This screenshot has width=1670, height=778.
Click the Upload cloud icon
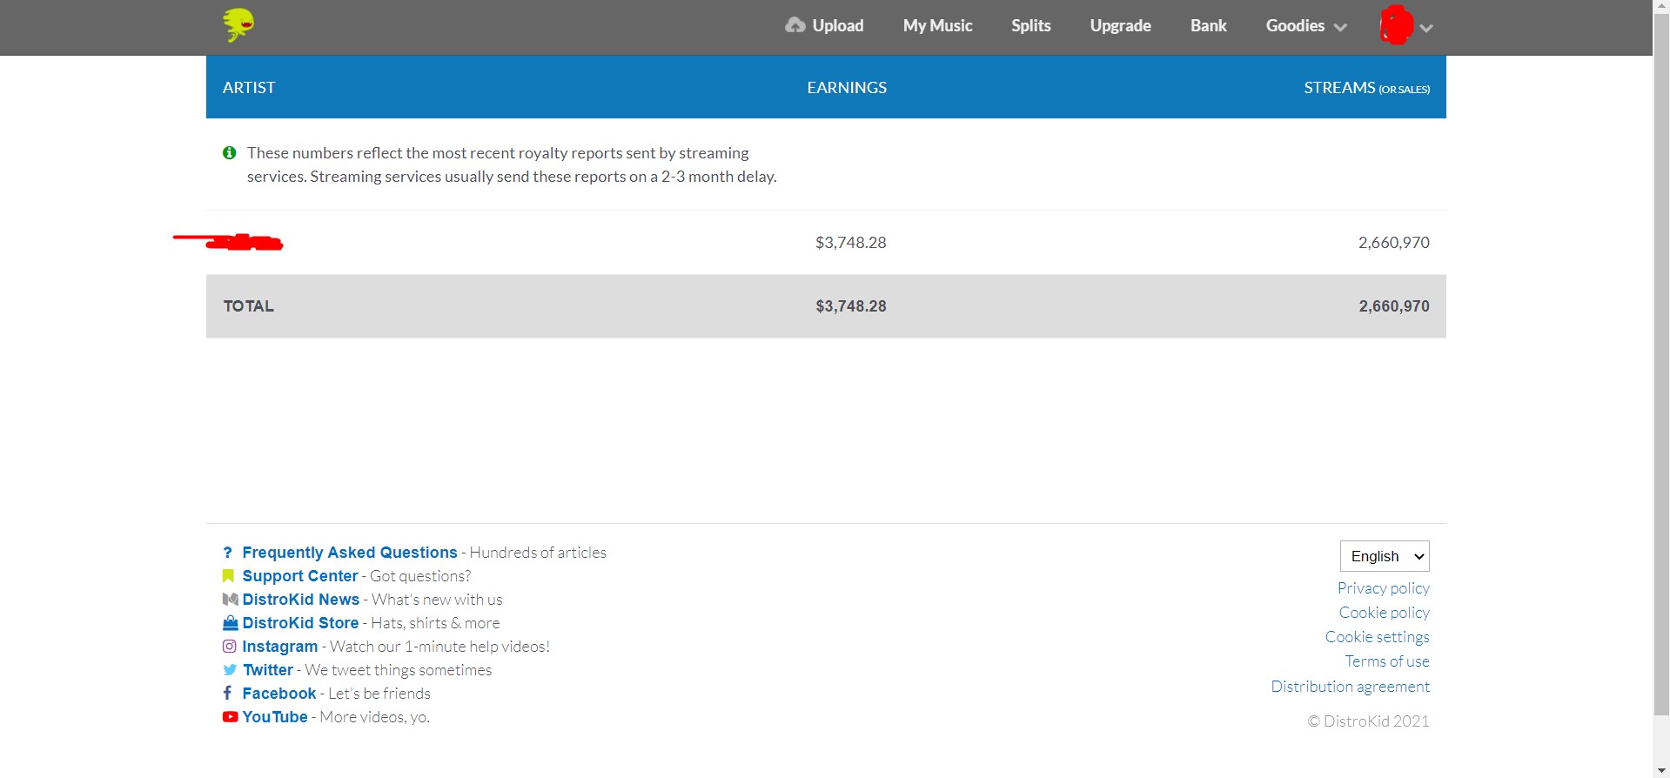click(795, 25)
